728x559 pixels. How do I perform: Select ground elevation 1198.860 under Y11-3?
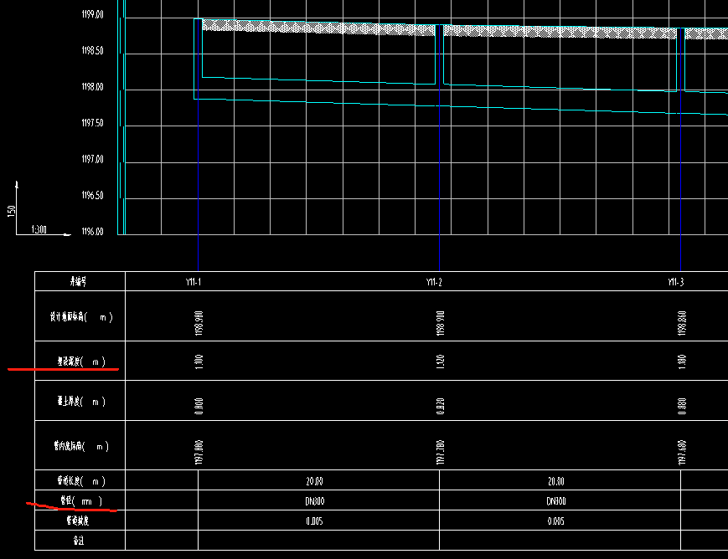682,323
